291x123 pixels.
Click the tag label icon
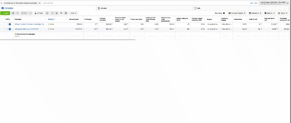(x=66, y=13)
